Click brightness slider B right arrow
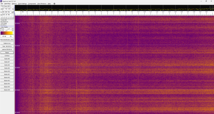214x114 pixels. click(12, 29)
